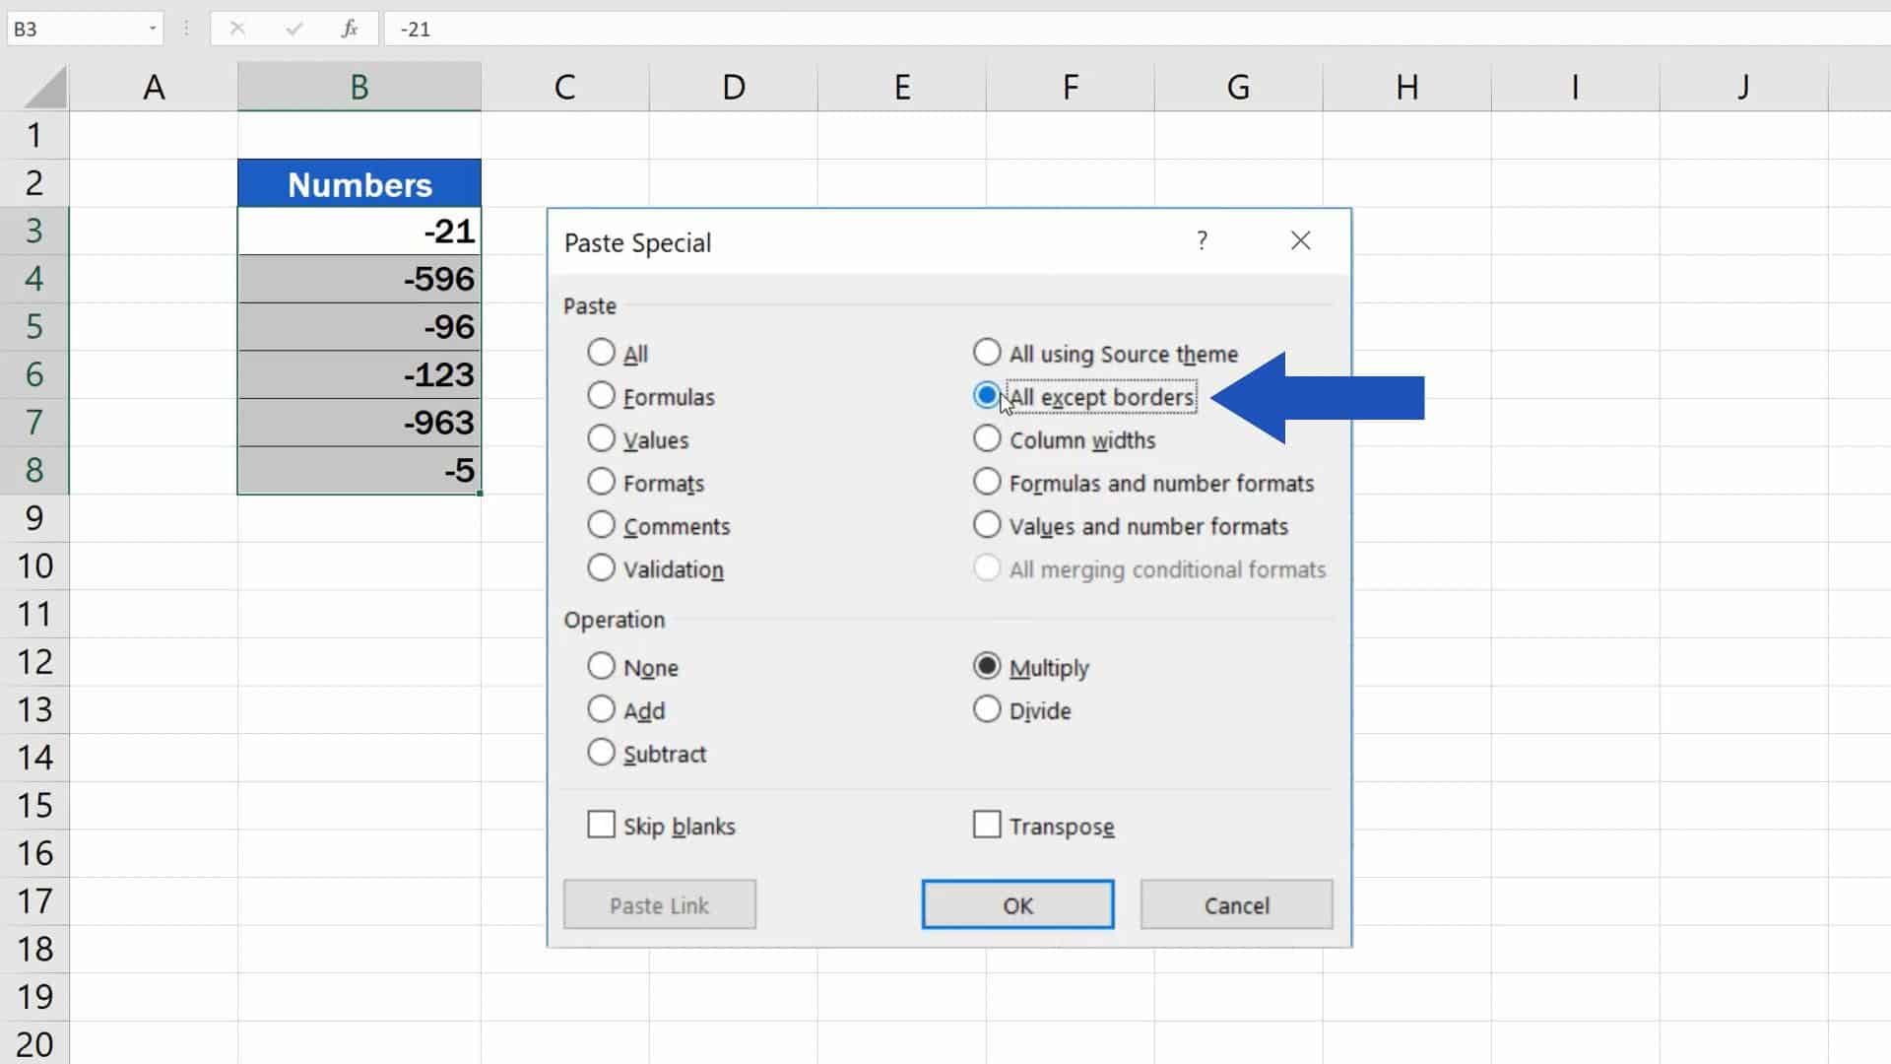Click the Paste Special help question mark
The image size is (1891, 1064).
click(x=1202, y=240)
